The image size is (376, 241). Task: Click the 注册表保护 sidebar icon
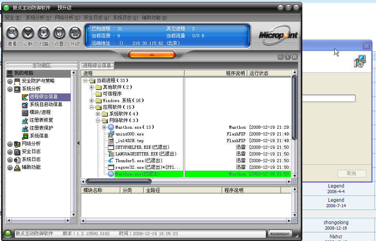pyautogui.click(x=25, y=128)
